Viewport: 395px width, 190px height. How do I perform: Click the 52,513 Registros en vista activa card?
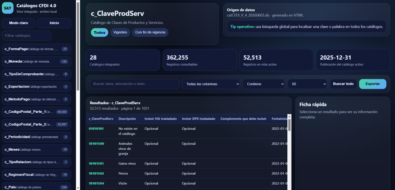[276, 60]
